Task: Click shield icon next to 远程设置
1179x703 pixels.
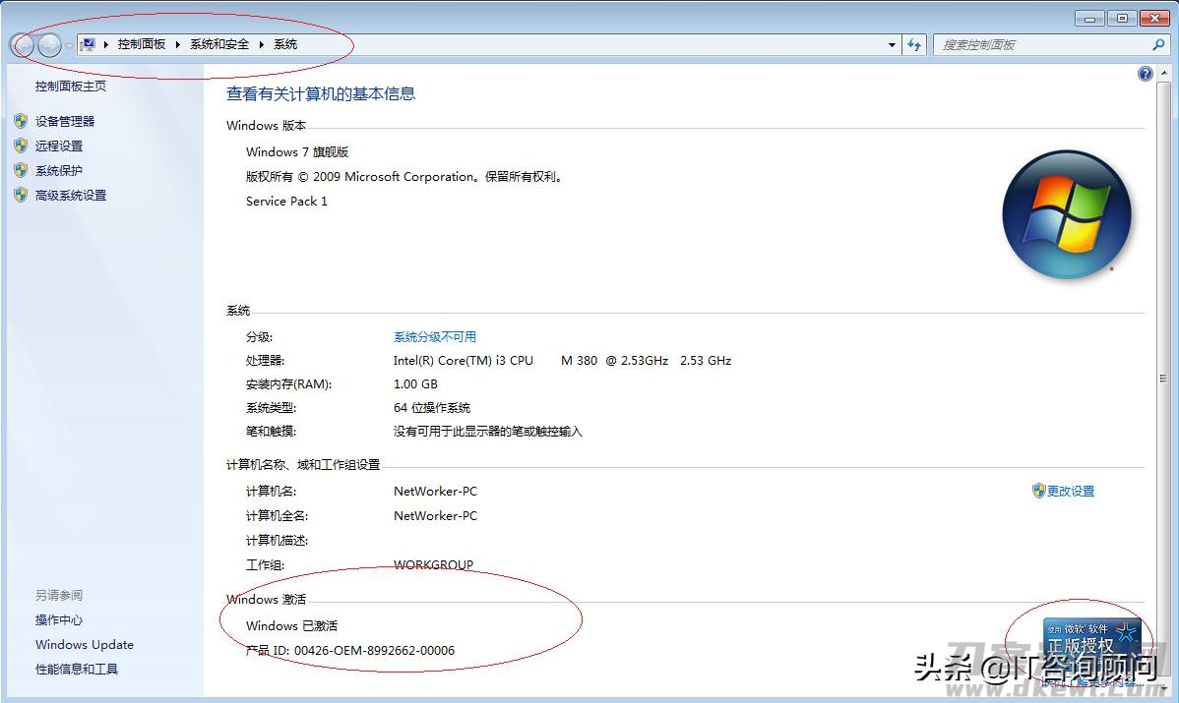Action: (21, 146)
